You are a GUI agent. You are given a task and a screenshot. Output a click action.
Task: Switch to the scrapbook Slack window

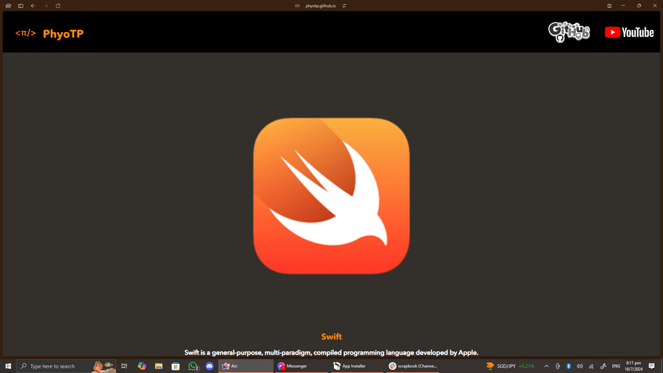pyautogui.click(x=413, y=366)
